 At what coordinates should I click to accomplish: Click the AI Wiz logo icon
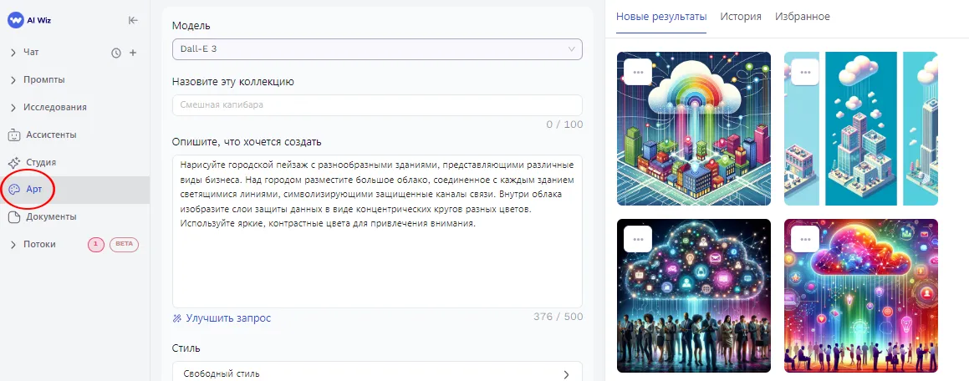tap(15, 20)
